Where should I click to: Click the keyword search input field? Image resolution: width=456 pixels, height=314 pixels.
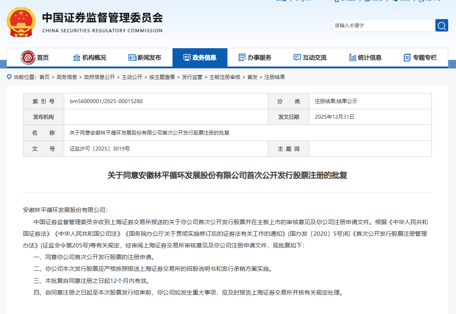(x=382, y=25)
